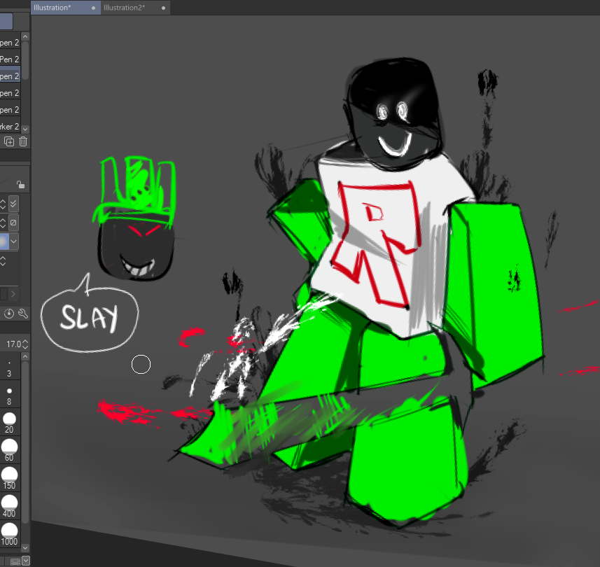Choose brush size preset 20
600x567 pixels.
[x=9, y=423]
